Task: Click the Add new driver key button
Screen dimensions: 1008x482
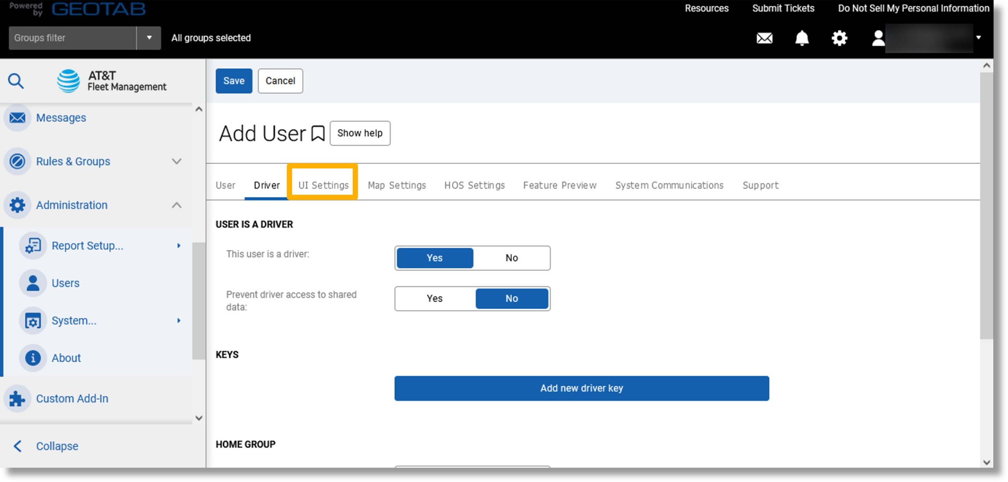Action: click(582, 388)
